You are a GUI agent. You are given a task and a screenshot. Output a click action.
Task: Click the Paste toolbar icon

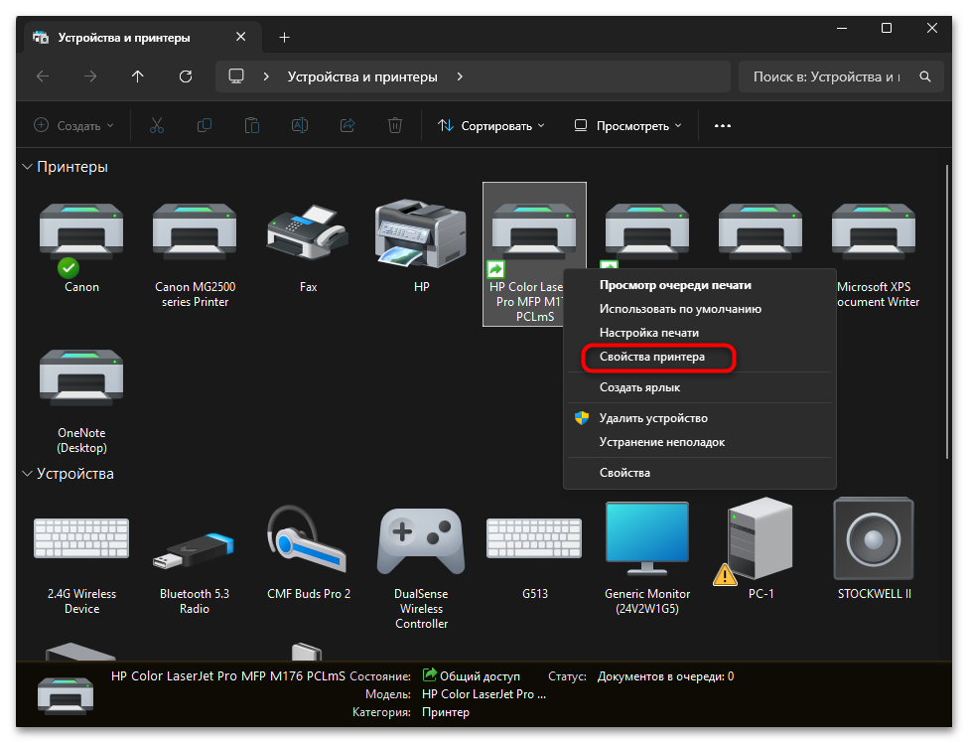click(x=252, y=125)
